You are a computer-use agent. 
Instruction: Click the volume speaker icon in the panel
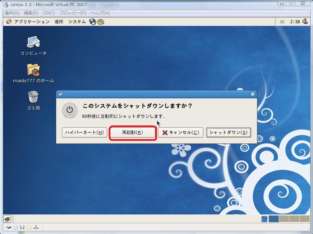pos(304,22)
